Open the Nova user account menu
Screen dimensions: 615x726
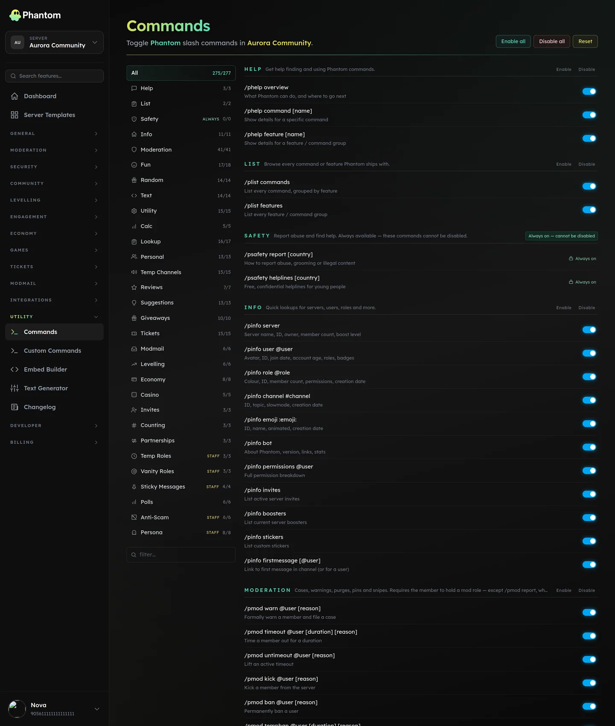54,709
